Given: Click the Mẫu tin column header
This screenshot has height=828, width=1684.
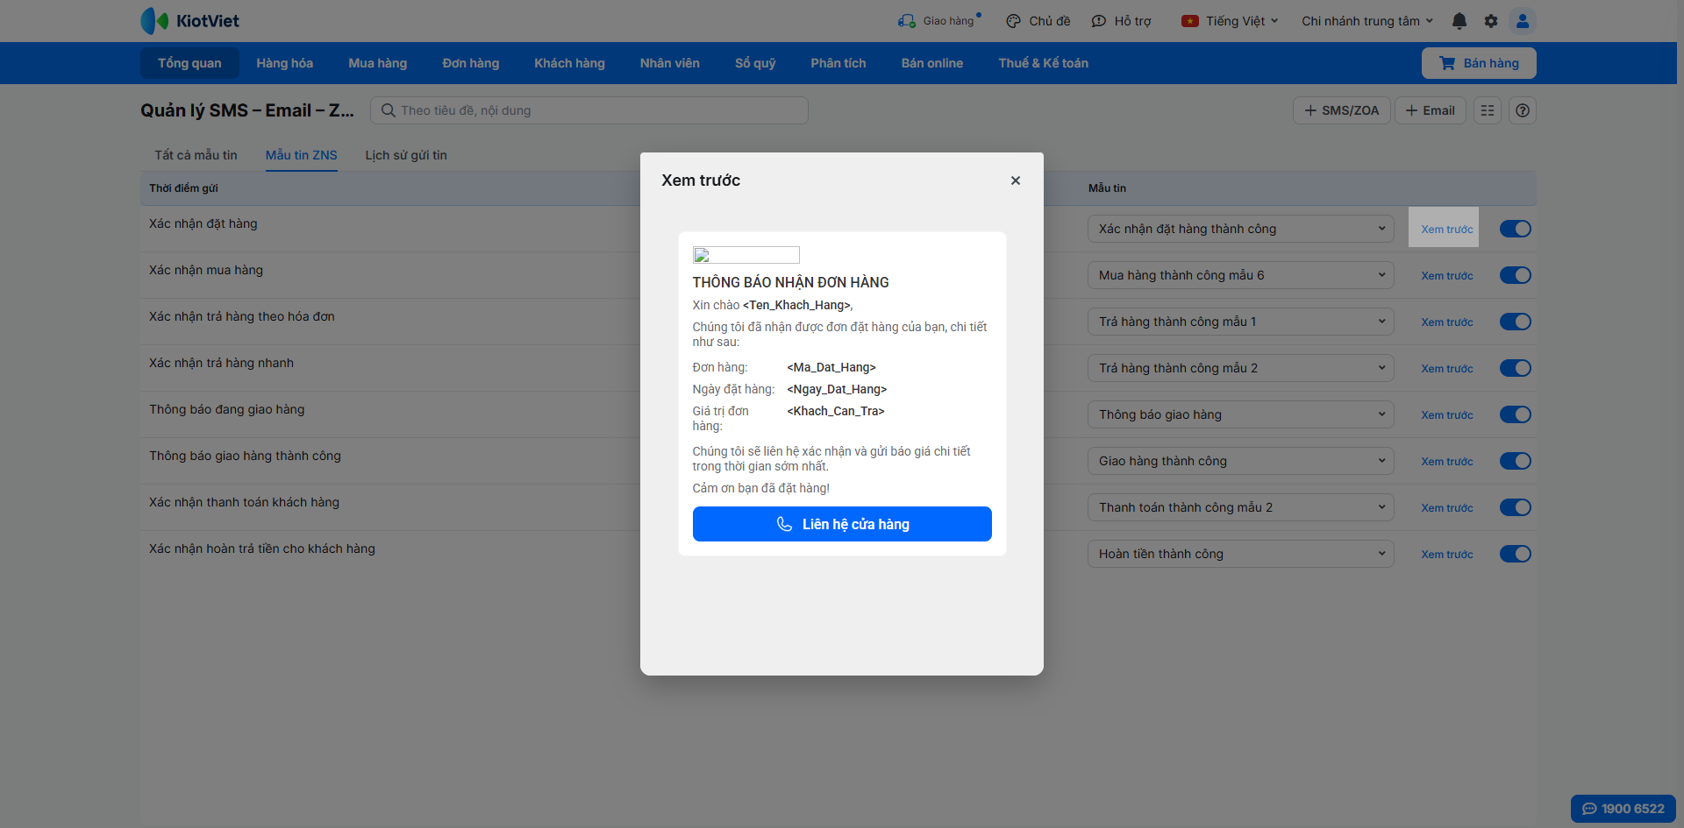Looking at the screenshot, I should click(x=1107, y=188).
